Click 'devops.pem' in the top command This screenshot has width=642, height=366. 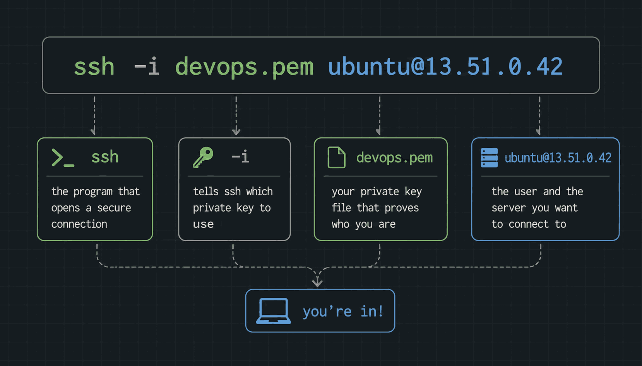tap(244, 67)
